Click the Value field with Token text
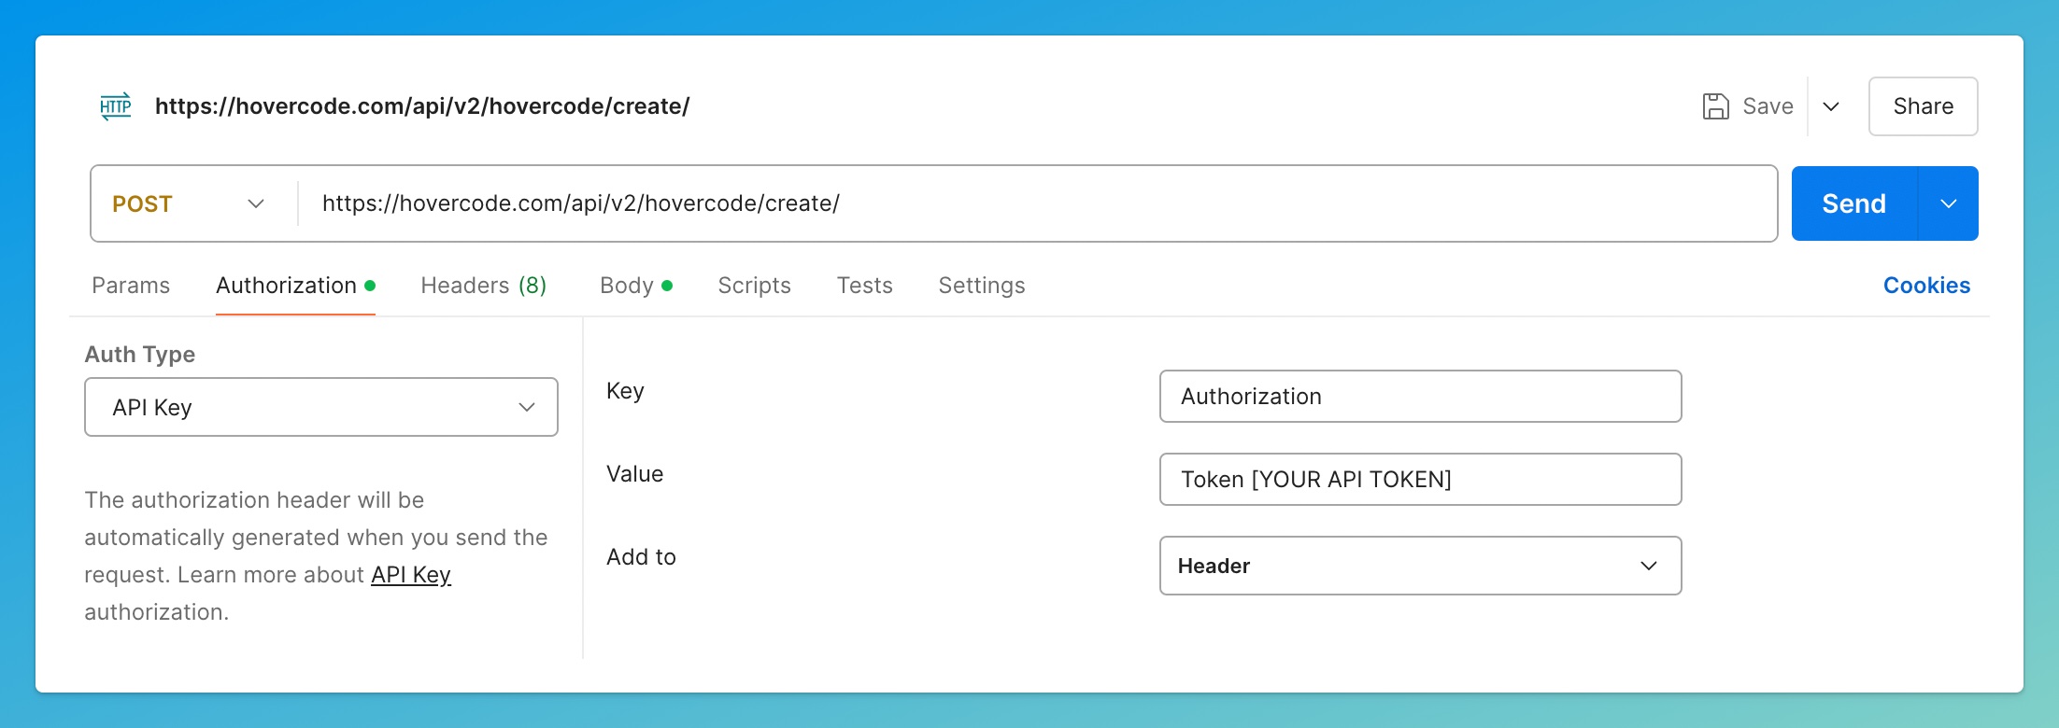Viewport: 2059px width, 728px height. click(1420, 480)
